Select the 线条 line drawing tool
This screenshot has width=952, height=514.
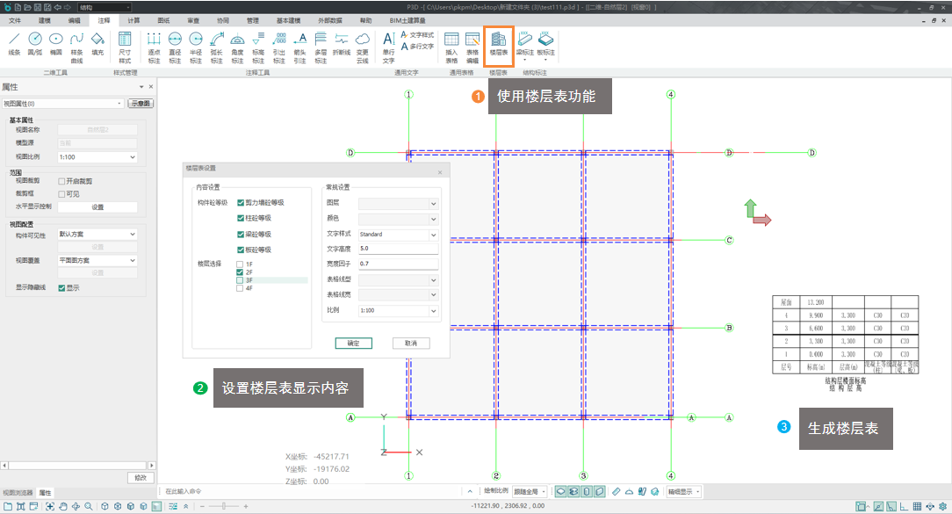pos(14,45)
